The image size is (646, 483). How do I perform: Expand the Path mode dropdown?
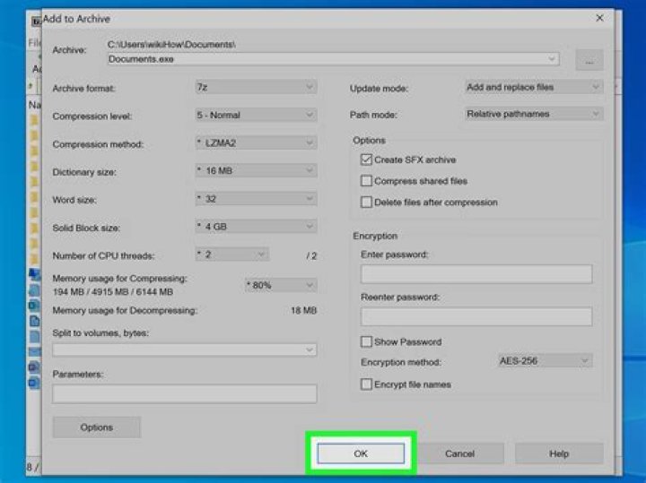532,114
